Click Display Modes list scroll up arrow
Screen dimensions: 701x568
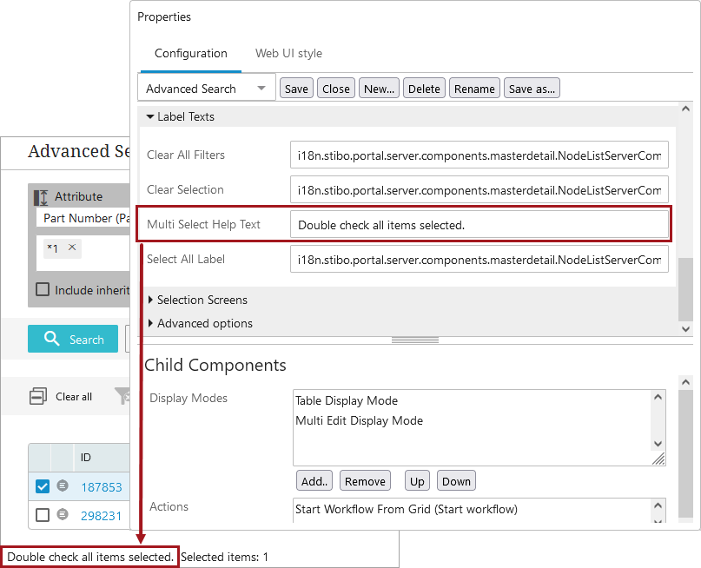pos(658,397)
